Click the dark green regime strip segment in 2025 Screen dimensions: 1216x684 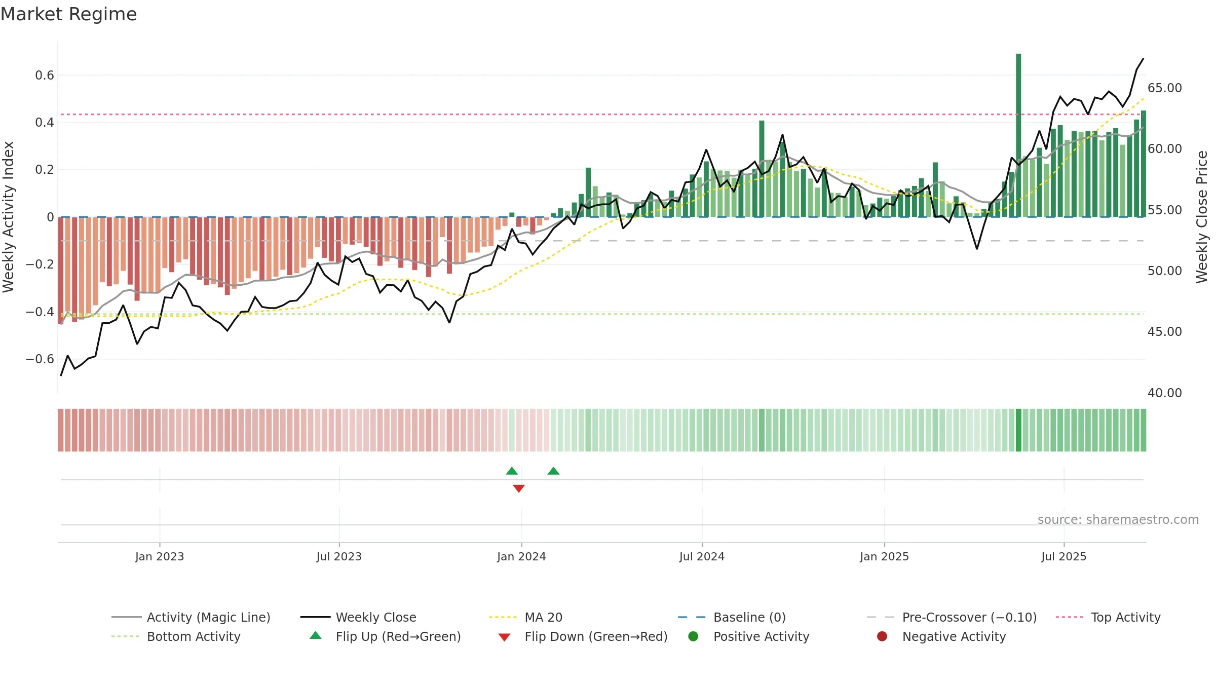pyautogui.click(x=1018, y=430)
